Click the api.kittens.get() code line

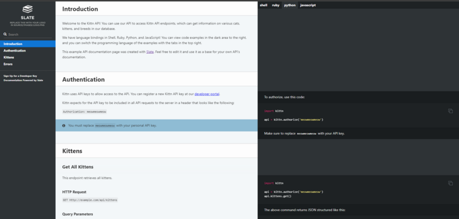(x=278, y=196)
